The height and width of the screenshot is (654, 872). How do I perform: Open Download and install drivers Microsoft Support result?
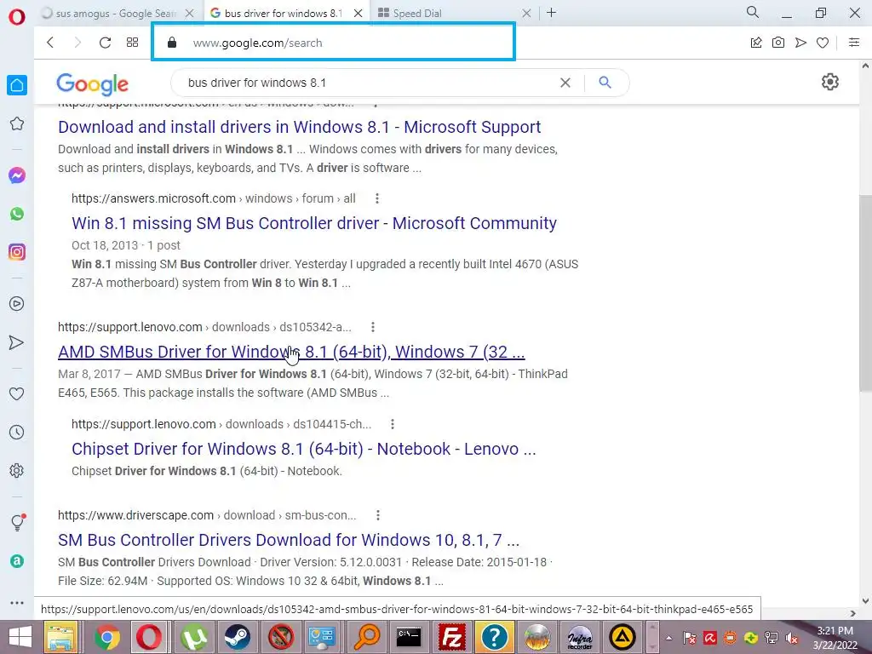pos(299,127)
